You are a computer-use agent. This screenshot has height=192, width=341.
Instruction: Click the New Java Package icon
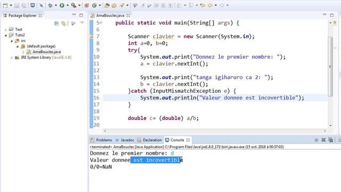point(86,5)
